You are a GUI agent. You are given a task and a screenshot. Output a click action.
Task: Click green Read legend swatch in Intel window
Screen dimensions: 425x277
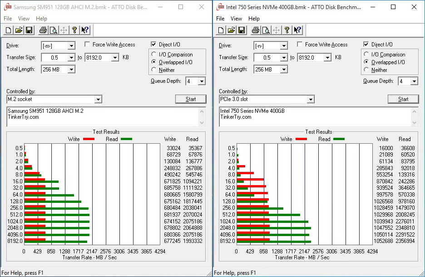coord(339,139)
